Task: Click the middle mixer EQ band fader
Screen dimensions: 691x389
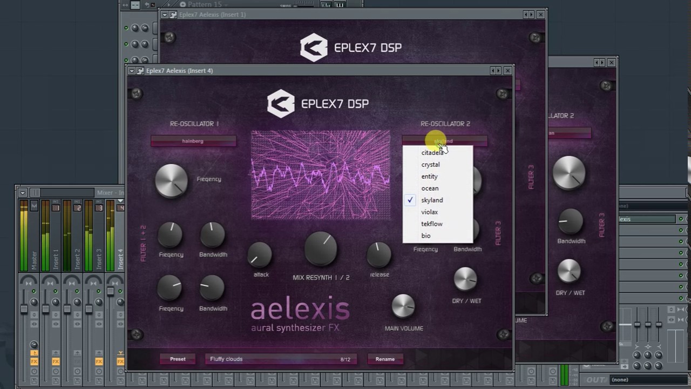Action: coord(648,324)
